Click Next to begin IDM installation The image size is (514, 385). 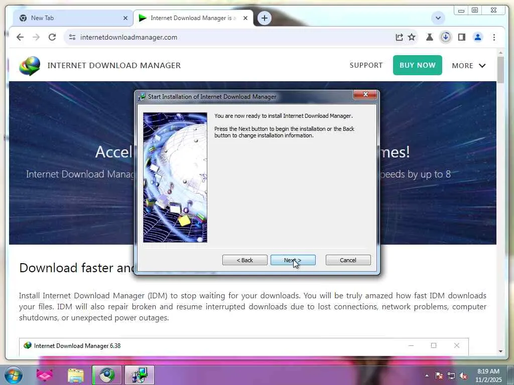point(293,260)
